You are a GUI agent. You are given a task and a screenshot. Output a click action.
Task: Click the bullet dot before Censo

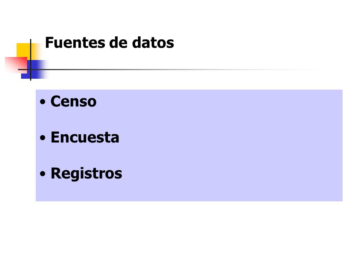pos(42,102)
